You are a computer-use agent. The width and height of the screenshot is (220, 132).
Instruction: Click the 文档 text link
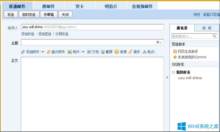coord(96,52)
